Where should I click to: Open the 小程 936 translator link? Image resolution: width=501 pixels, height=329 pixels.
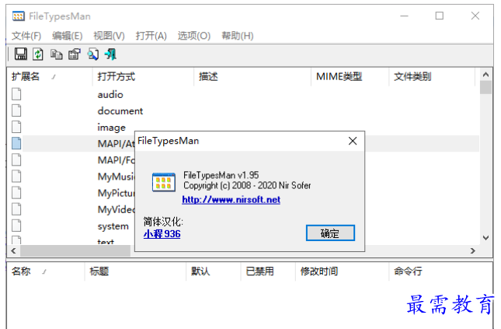pos(162,234)
